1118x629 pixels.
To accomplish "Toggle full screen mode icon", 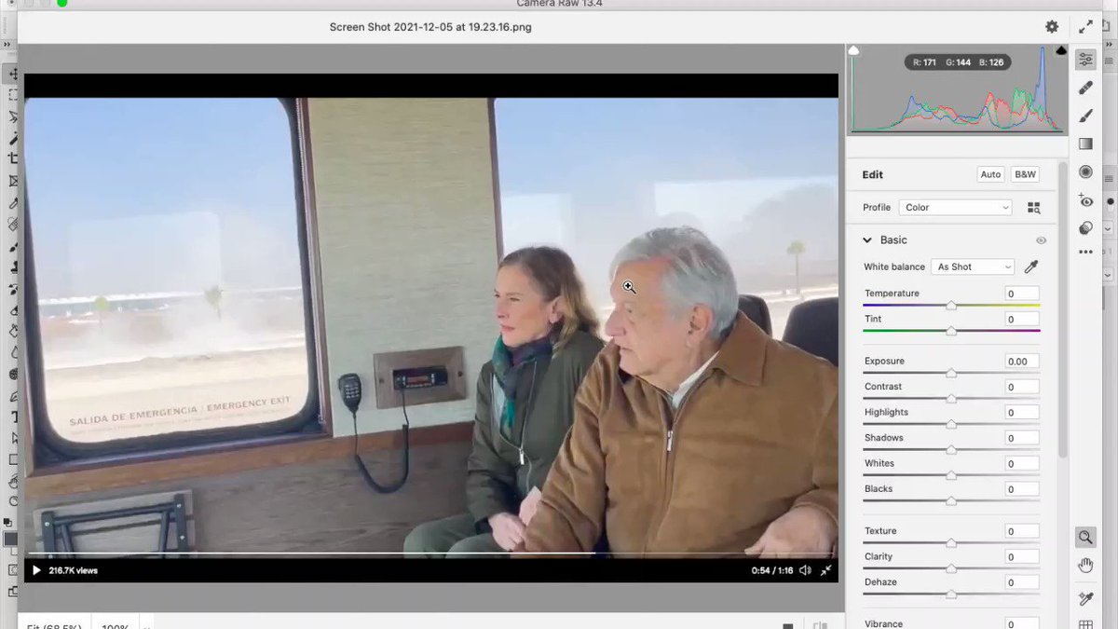I will 1085,27.
